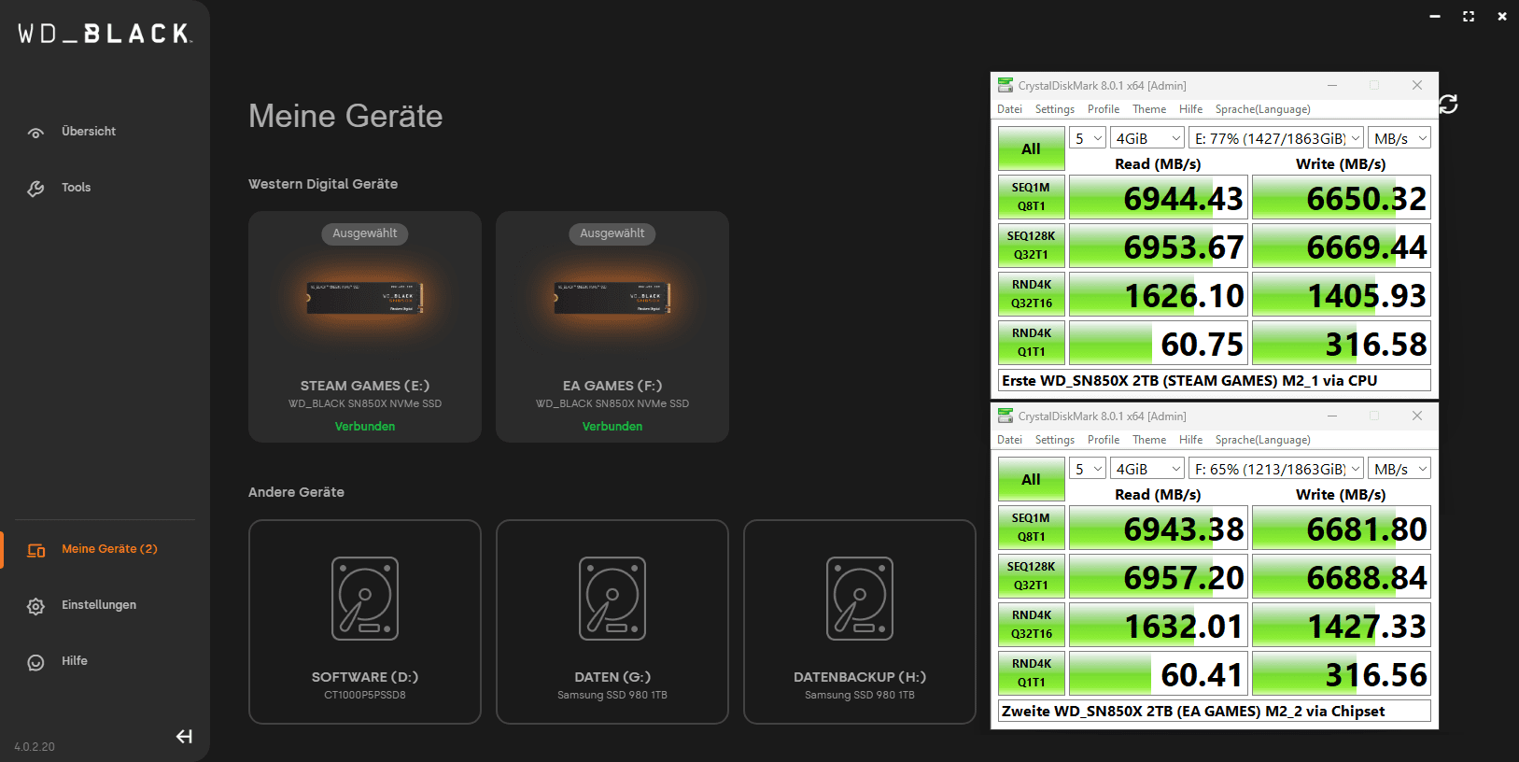The image size is (1519, 762).
Task: Click the 'EA GAMES (F:)' device name
Action: (x=612, y=386)
